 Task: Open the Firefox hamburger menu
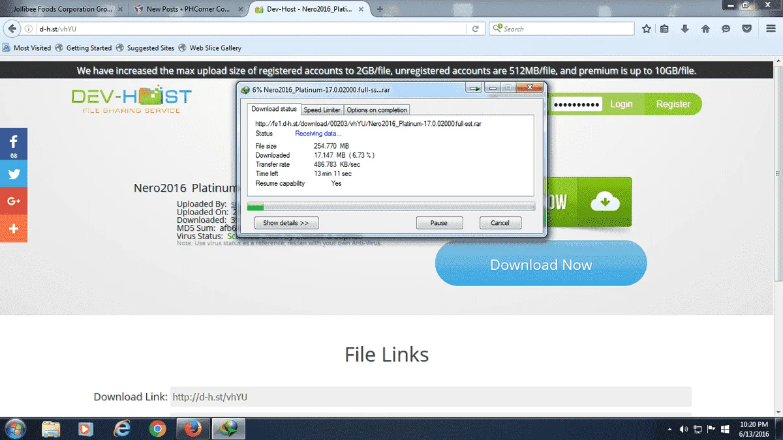pyautogui.click(x=769, y=29)
